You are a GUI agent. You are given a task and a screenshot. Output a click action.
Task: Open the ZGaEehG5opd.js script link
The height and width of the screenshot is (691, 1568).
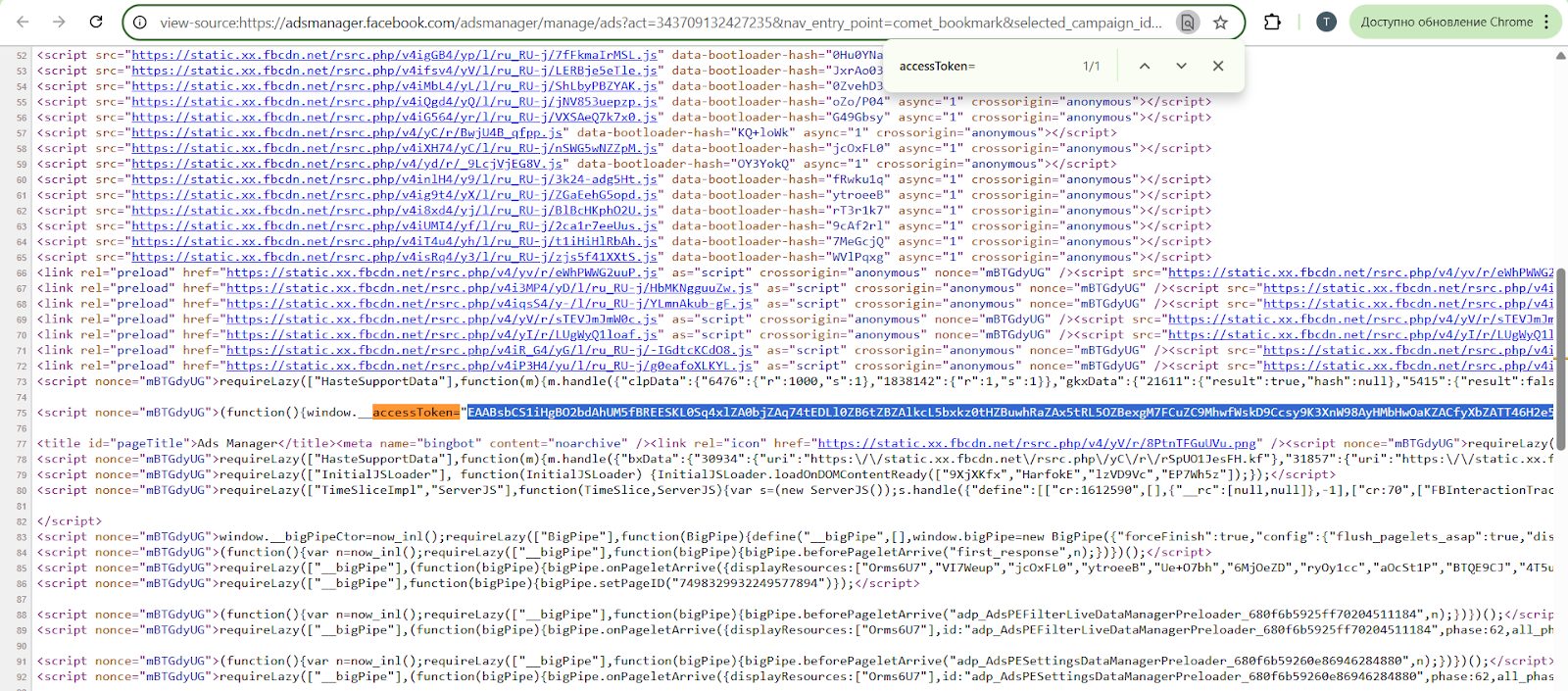pos(394,195)
